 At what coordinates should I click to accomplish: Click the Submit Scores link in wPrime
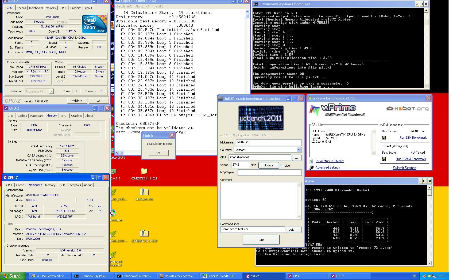[x=404, y=168]
